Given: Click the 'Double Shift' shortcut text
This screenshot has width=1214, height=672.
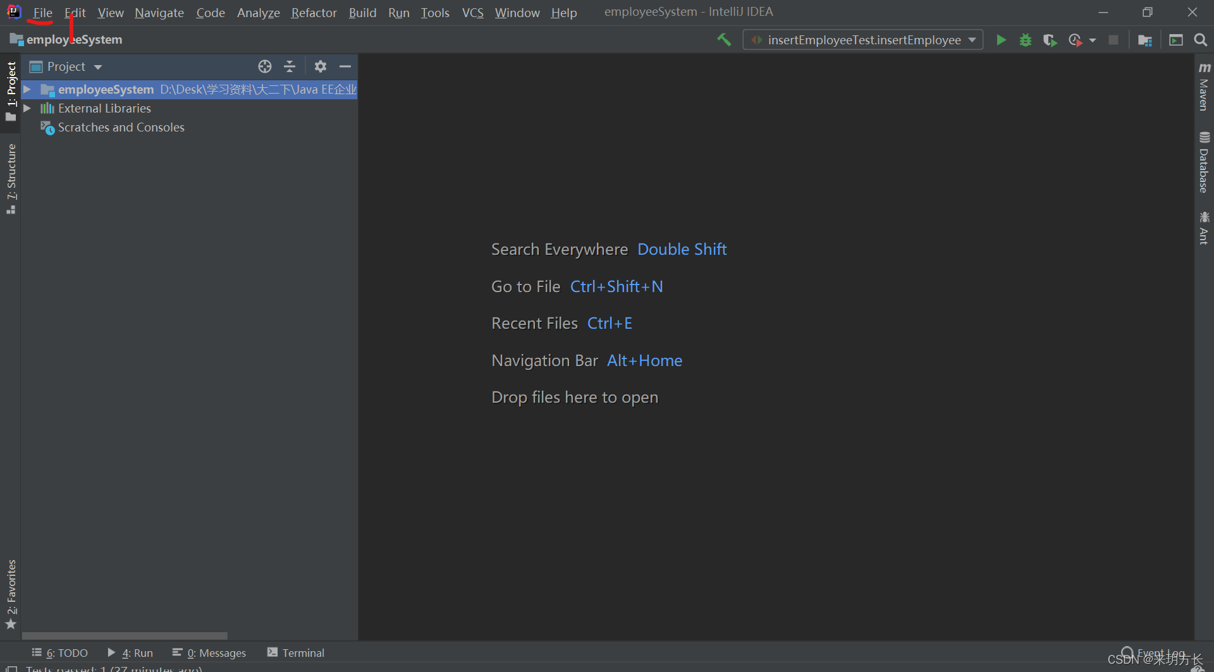Looking at the screenshot, I should point(682,249).
